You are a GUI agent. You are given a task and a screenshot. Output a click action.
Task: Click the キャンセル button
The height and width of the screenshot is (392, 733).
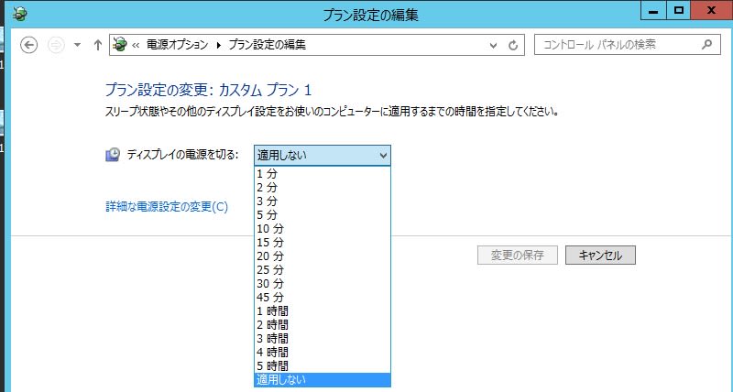point(600,256)
